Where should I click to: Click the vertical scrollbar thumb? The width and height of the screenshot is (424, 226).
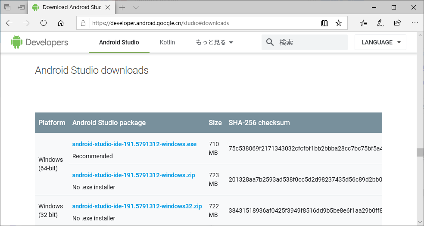coord(420,152)
